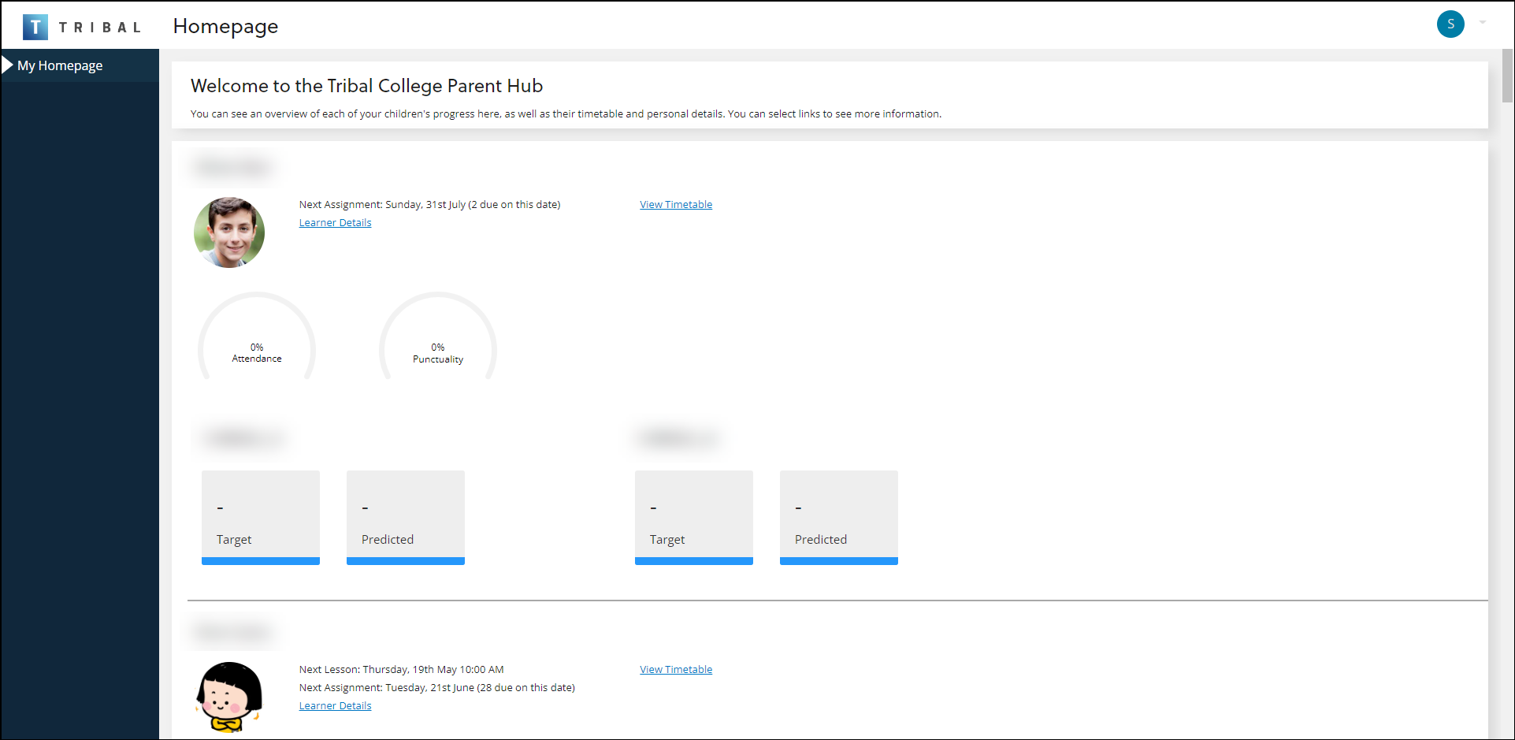
Task: Select the first course's Predicted grade tile
Action: point(406,517)
